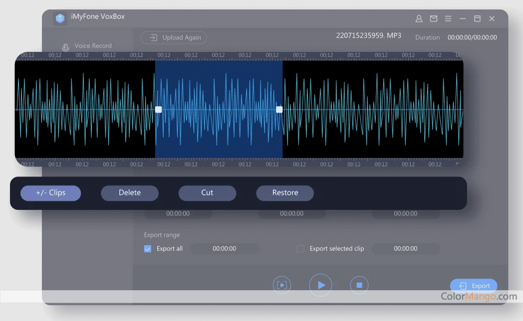Open the user account icon

tap(419, 18)
